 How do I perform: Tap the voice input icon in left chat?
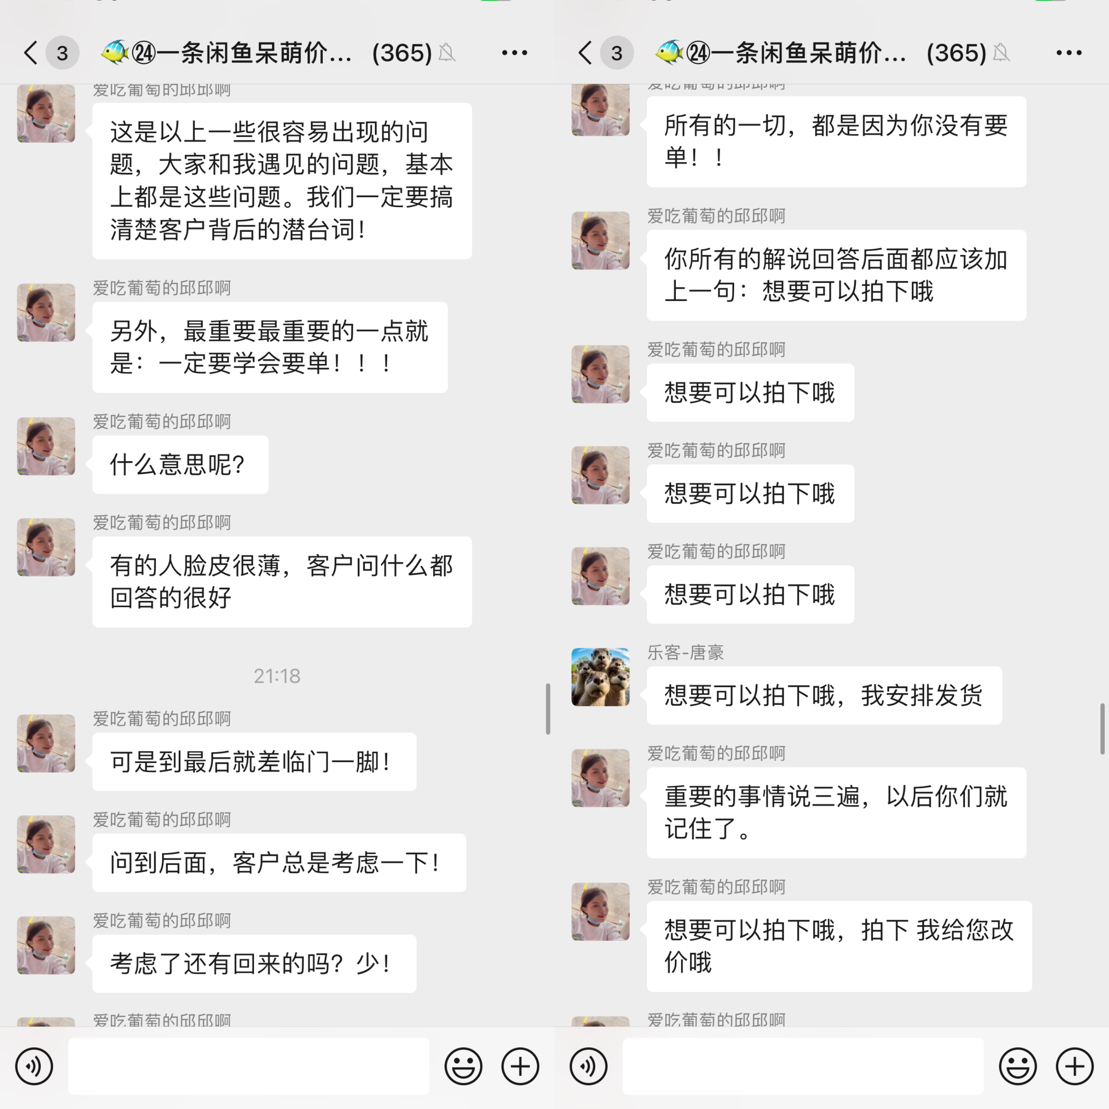[34, 1067]
